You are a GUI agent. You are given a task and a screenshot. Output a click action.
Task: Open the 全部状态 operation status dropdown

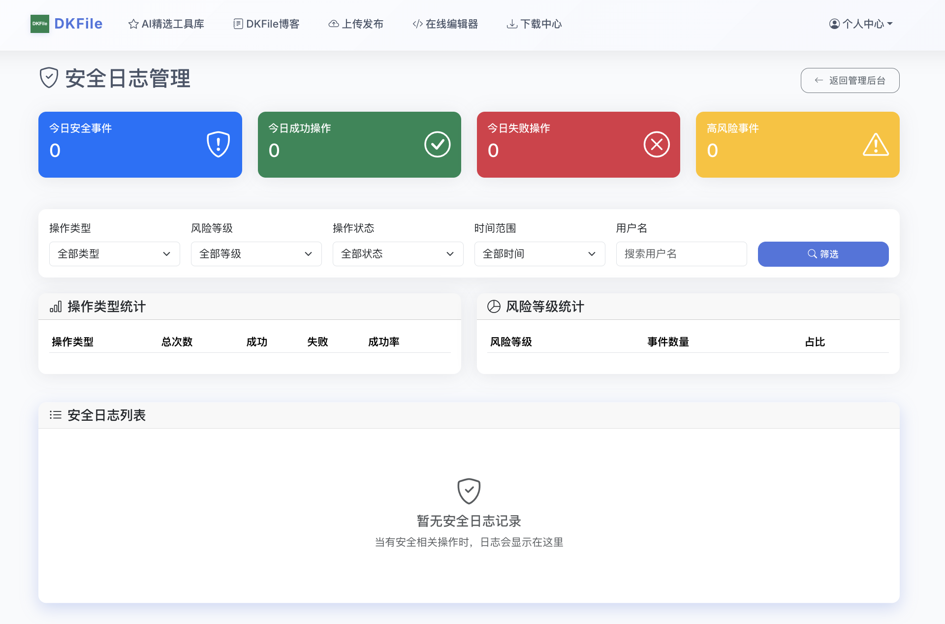(x=398, y=254)
